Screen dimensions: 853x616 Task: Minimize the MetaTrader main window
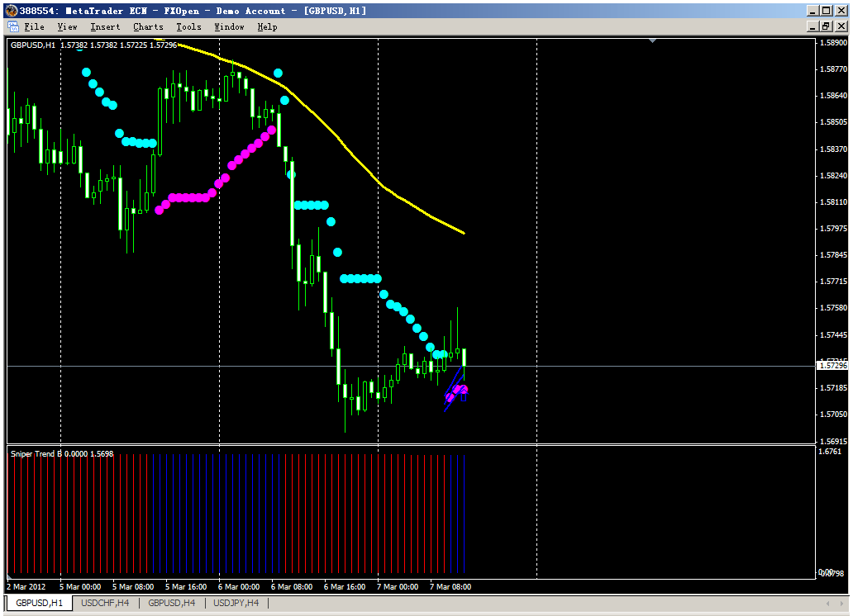tap(812, 11)
